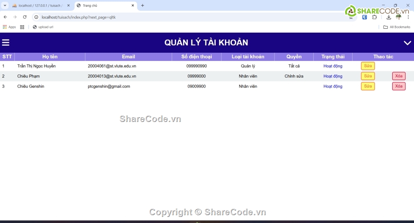Viewport: 414px width, 223px height.
Task: Toggle Hoạt động status for Chiêu Phạm
Action: (333, 76)
